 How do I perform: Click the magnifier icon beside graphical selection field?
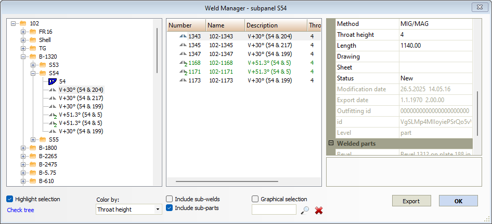tap(305, 210)
